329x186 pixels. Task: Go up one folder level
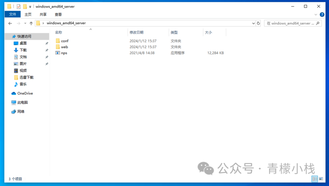(31, 23)
